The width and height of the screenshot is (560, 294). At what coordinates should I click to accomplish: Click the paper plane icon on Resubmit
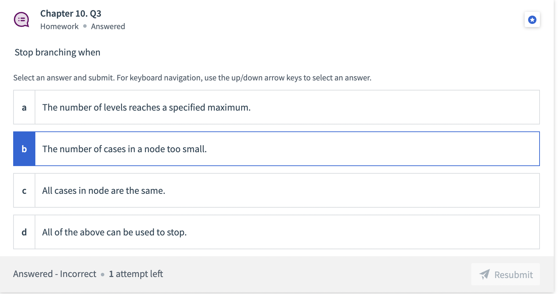coord(484,274)
